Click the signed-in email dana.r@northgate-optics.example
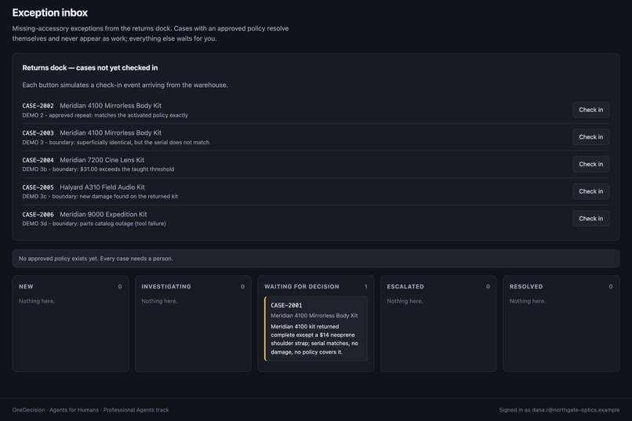Viewport: 632px width, 421px height. (576, 410)
